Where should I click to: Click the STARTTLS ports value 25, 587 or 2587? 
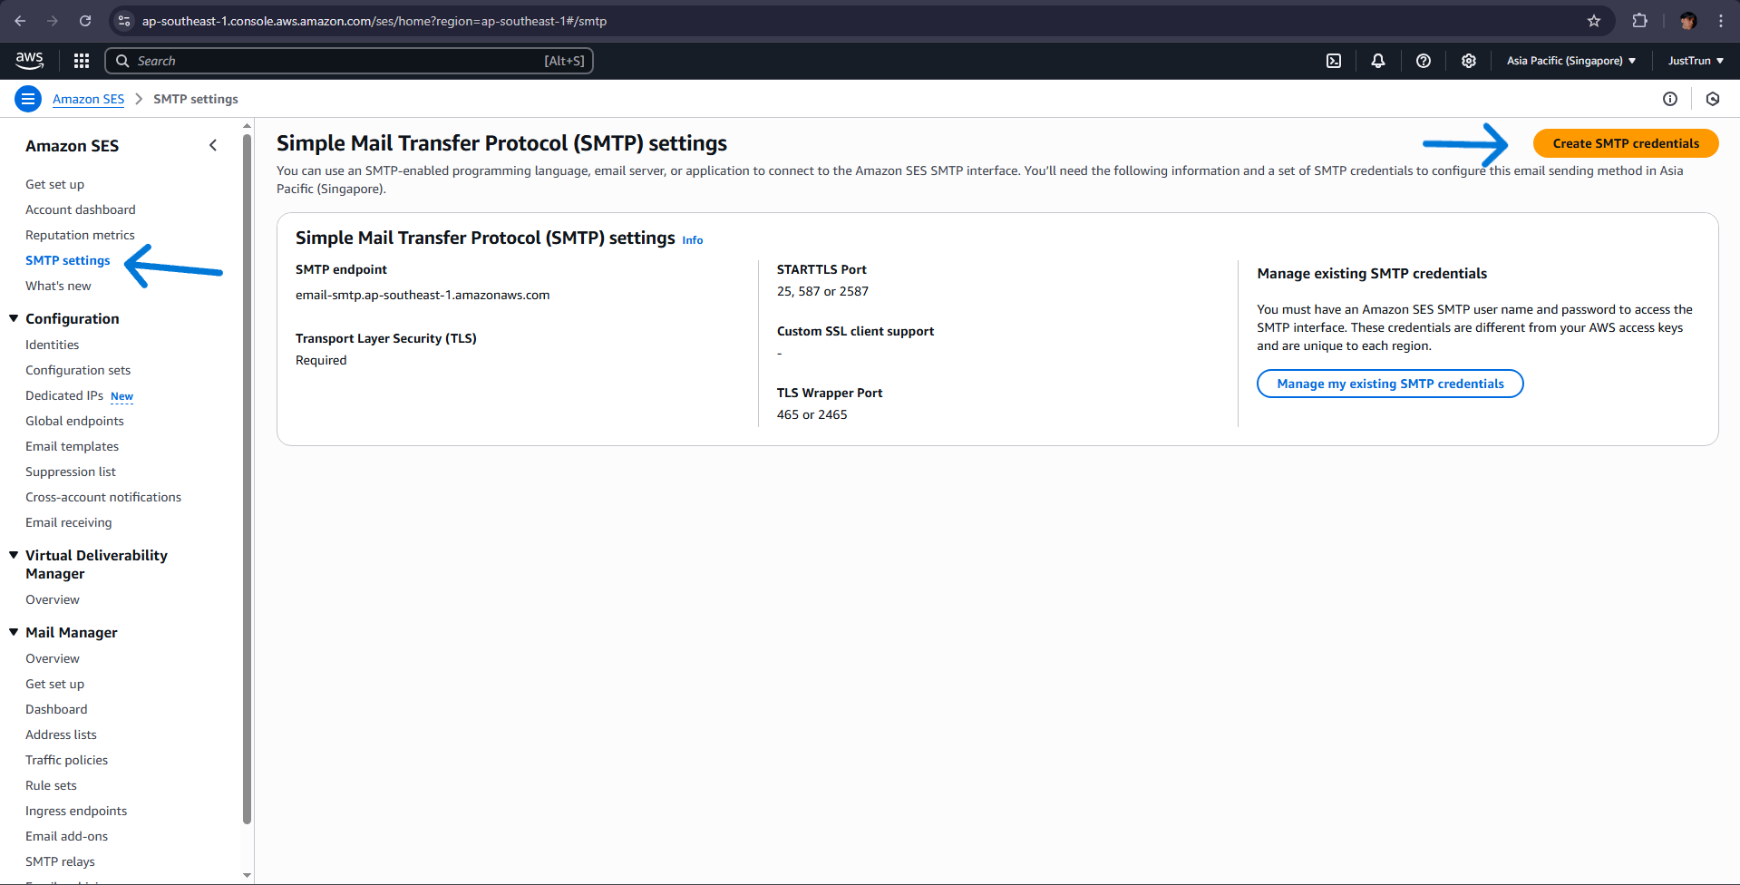tap(822, 291)
